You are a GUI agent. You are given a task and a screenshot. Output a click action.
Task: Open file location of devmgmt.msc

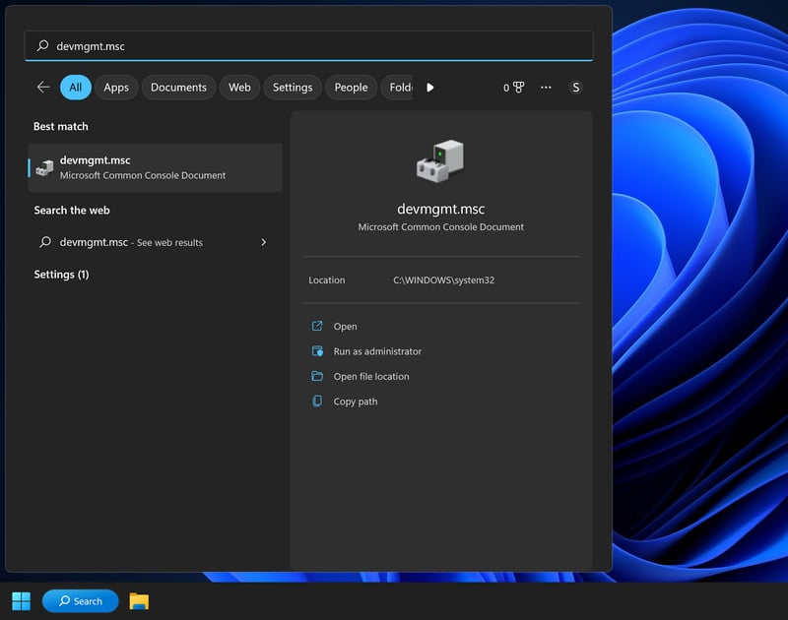coord(370,377)
